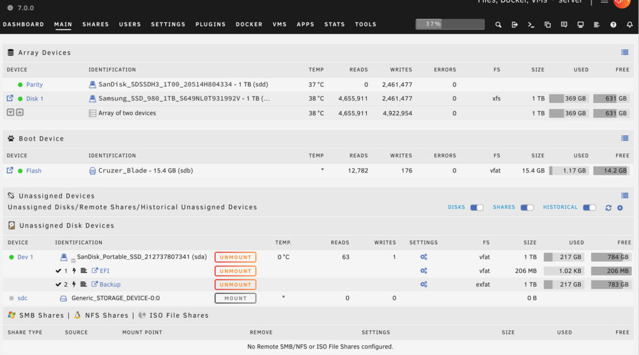The image size is (639, 355).
Task: Open settings gears for Backup partition
Action: coord(424,285)
